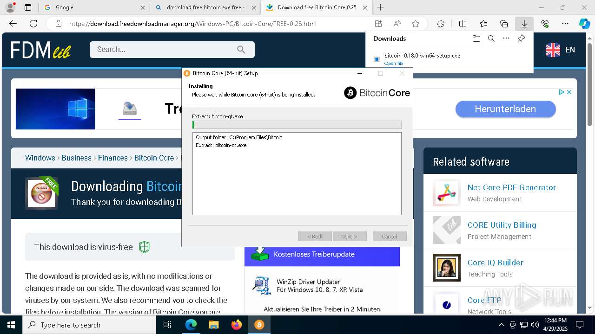
Task: Click Open file link under bitcoin setup
Action: click(x=394, y=64)
